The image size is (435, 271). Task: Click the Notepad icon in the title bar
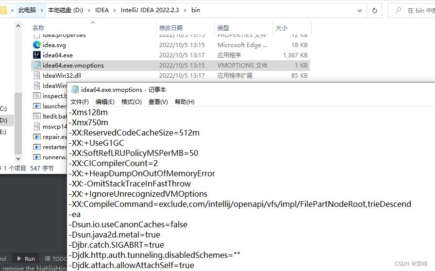[x=75, y=89]
